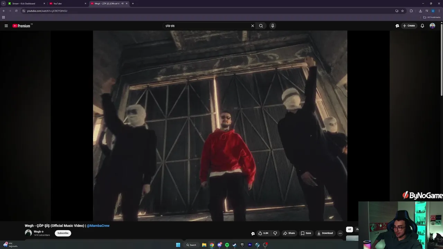Open the weather widget on the taskbar
443x249 pixels.
pyautogui.click(x=10, y=245)
